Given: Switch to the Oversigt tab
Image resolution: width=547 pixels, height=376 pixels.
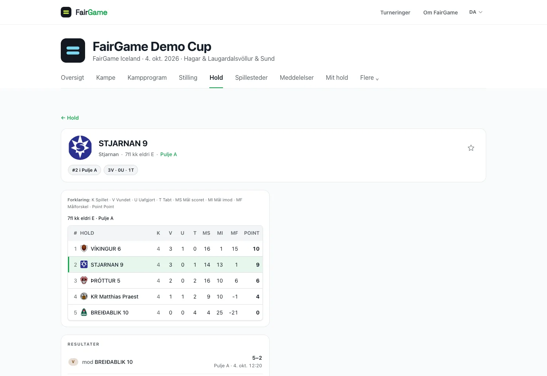Looking at the screenshot, I should click(x=73, y=77).
